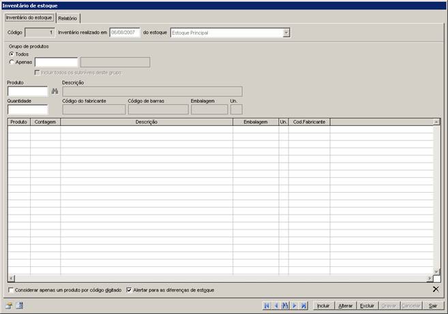Click the Incluir button
This screenshot has width=448, height=314.
tap(323, 306)
